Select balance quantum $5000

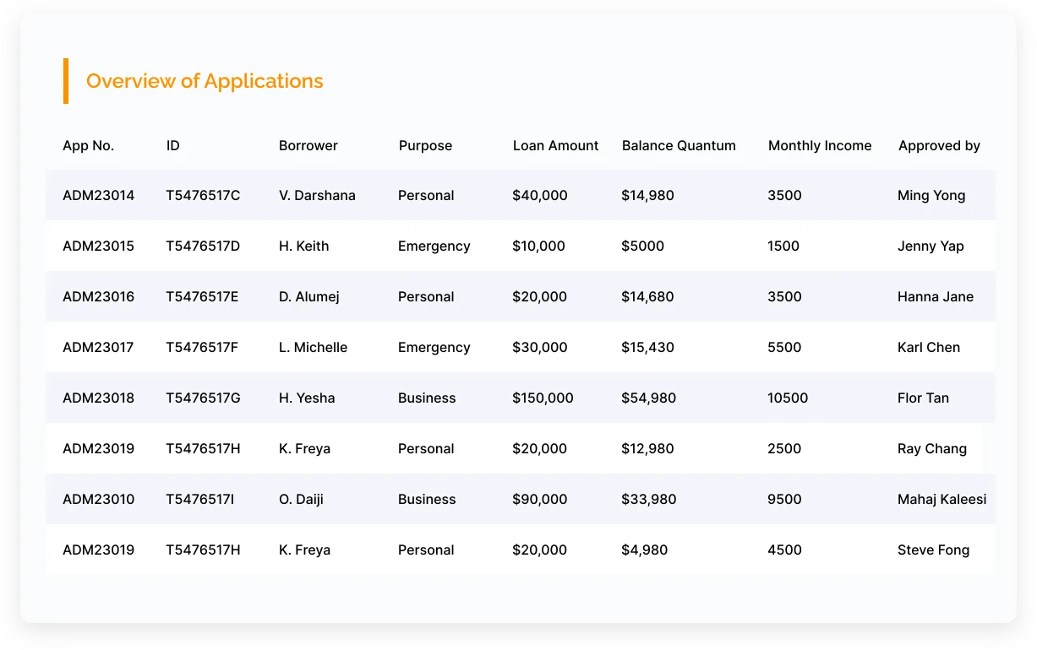tap(642, 246)
